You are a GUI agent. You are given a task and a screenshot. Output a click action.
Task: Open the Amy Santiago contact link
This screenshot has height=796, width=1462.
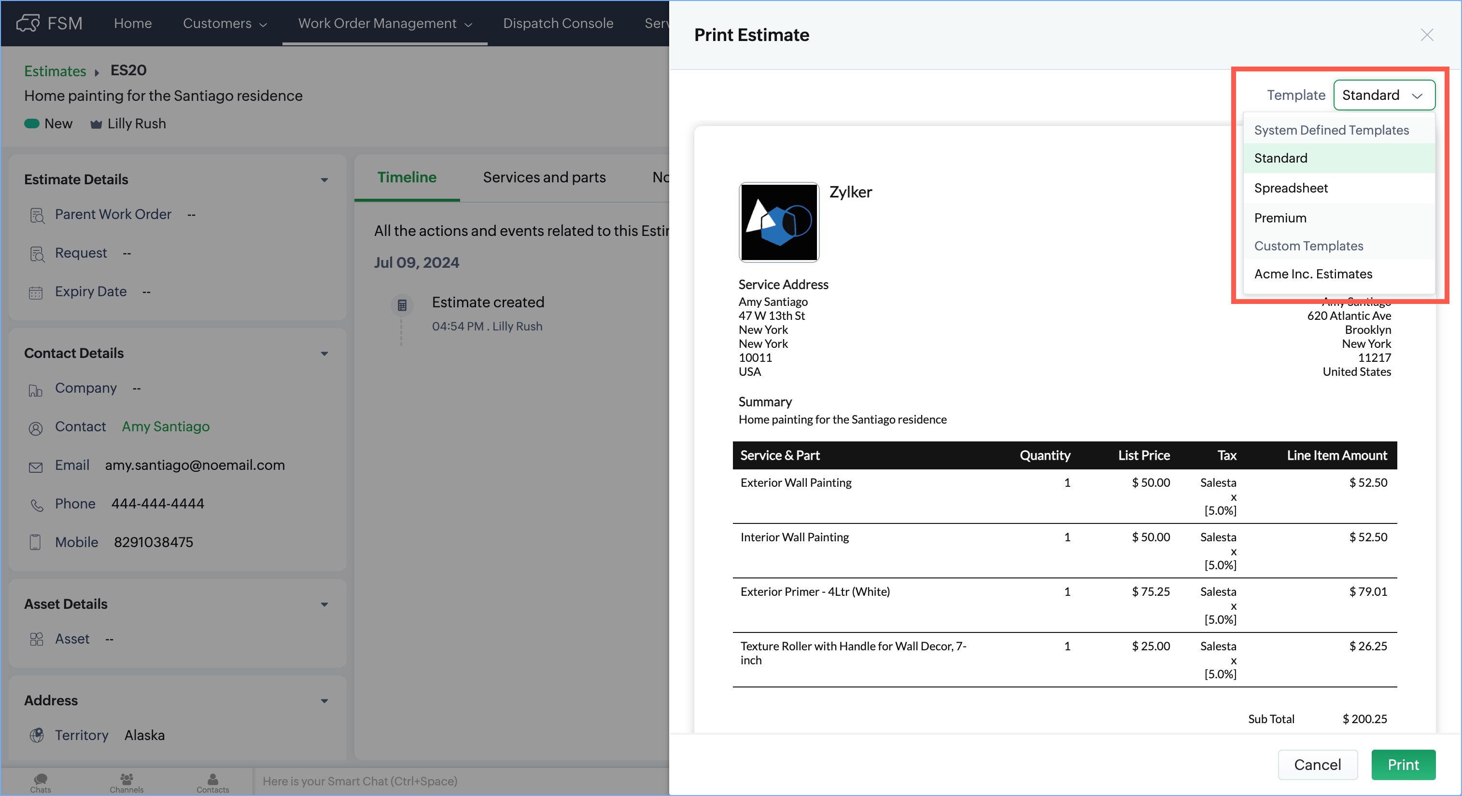point(165,426)
